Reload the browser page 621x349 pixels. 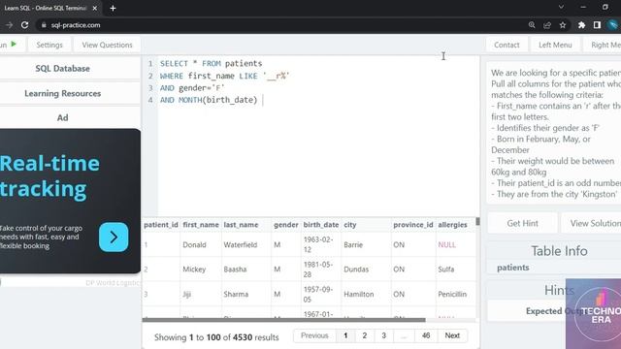point(24,25)
